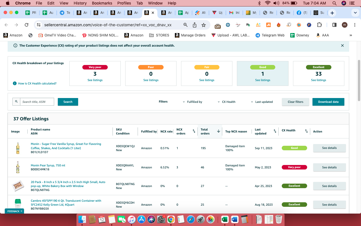The image size is (361, 226).
Task: Open Monin Pear Syrup product link
Action: [48, 166]
